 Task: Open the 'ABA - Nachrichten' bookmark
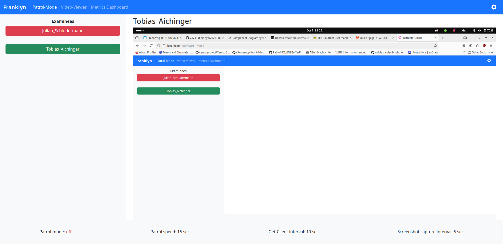click(319, 52)
